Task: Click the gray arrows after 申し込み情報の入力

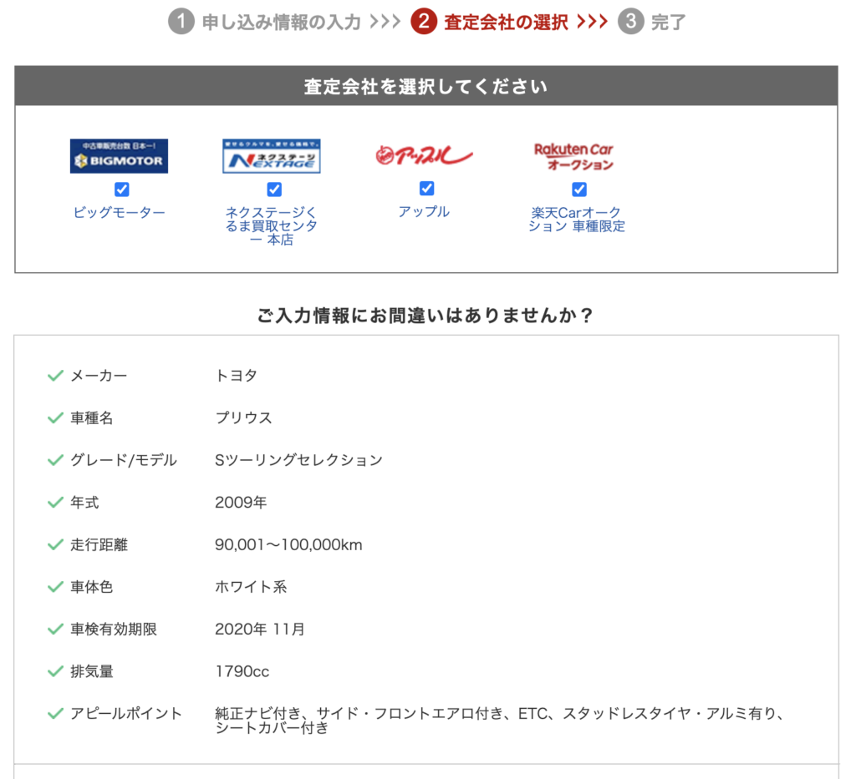Action: coord(385,22)
